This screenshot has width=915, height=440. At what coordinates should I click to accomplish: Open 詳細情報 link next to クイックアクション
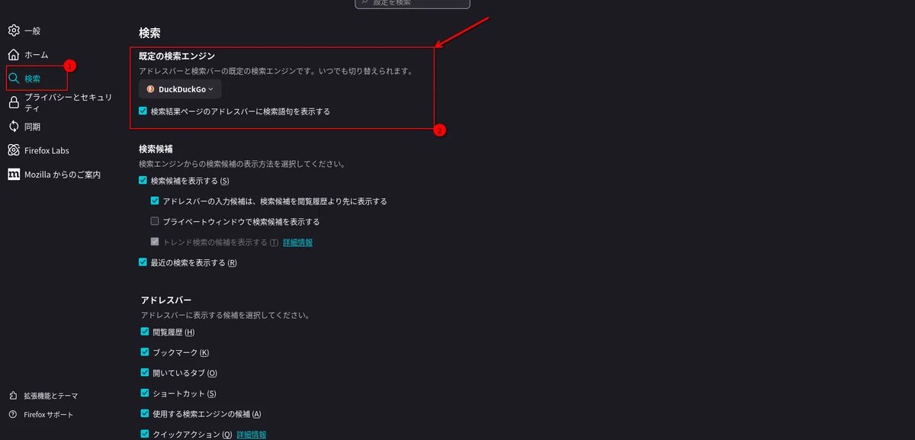pyautogui.click(x=252, y=435)
